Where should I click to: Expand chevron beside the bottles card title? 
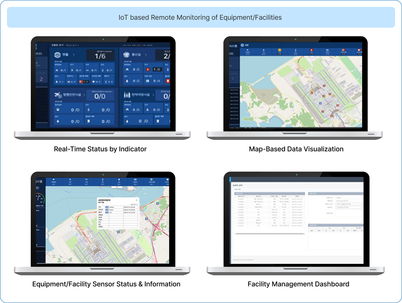[154, 95]
